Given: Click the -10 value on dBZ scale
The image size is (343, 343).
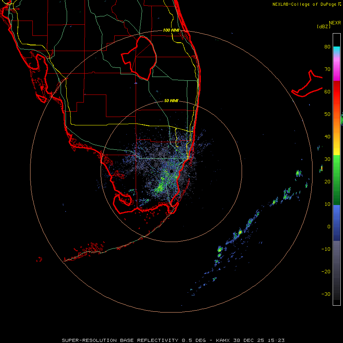Looking at the screenshot, I should tap(326, 249).
